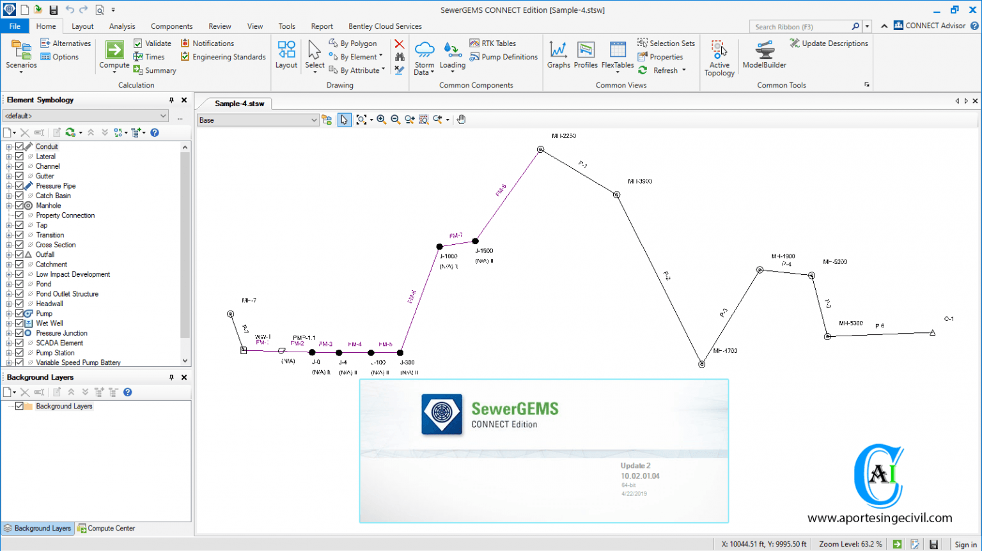This screenshot has height=551, width=982.
Task: Open the Scenarios tool
Action: tap(21, 55)
